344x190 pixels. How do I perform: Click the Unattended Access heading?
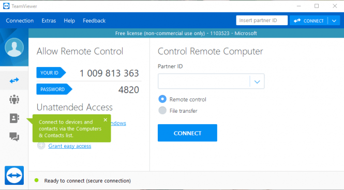pos(74,107)
